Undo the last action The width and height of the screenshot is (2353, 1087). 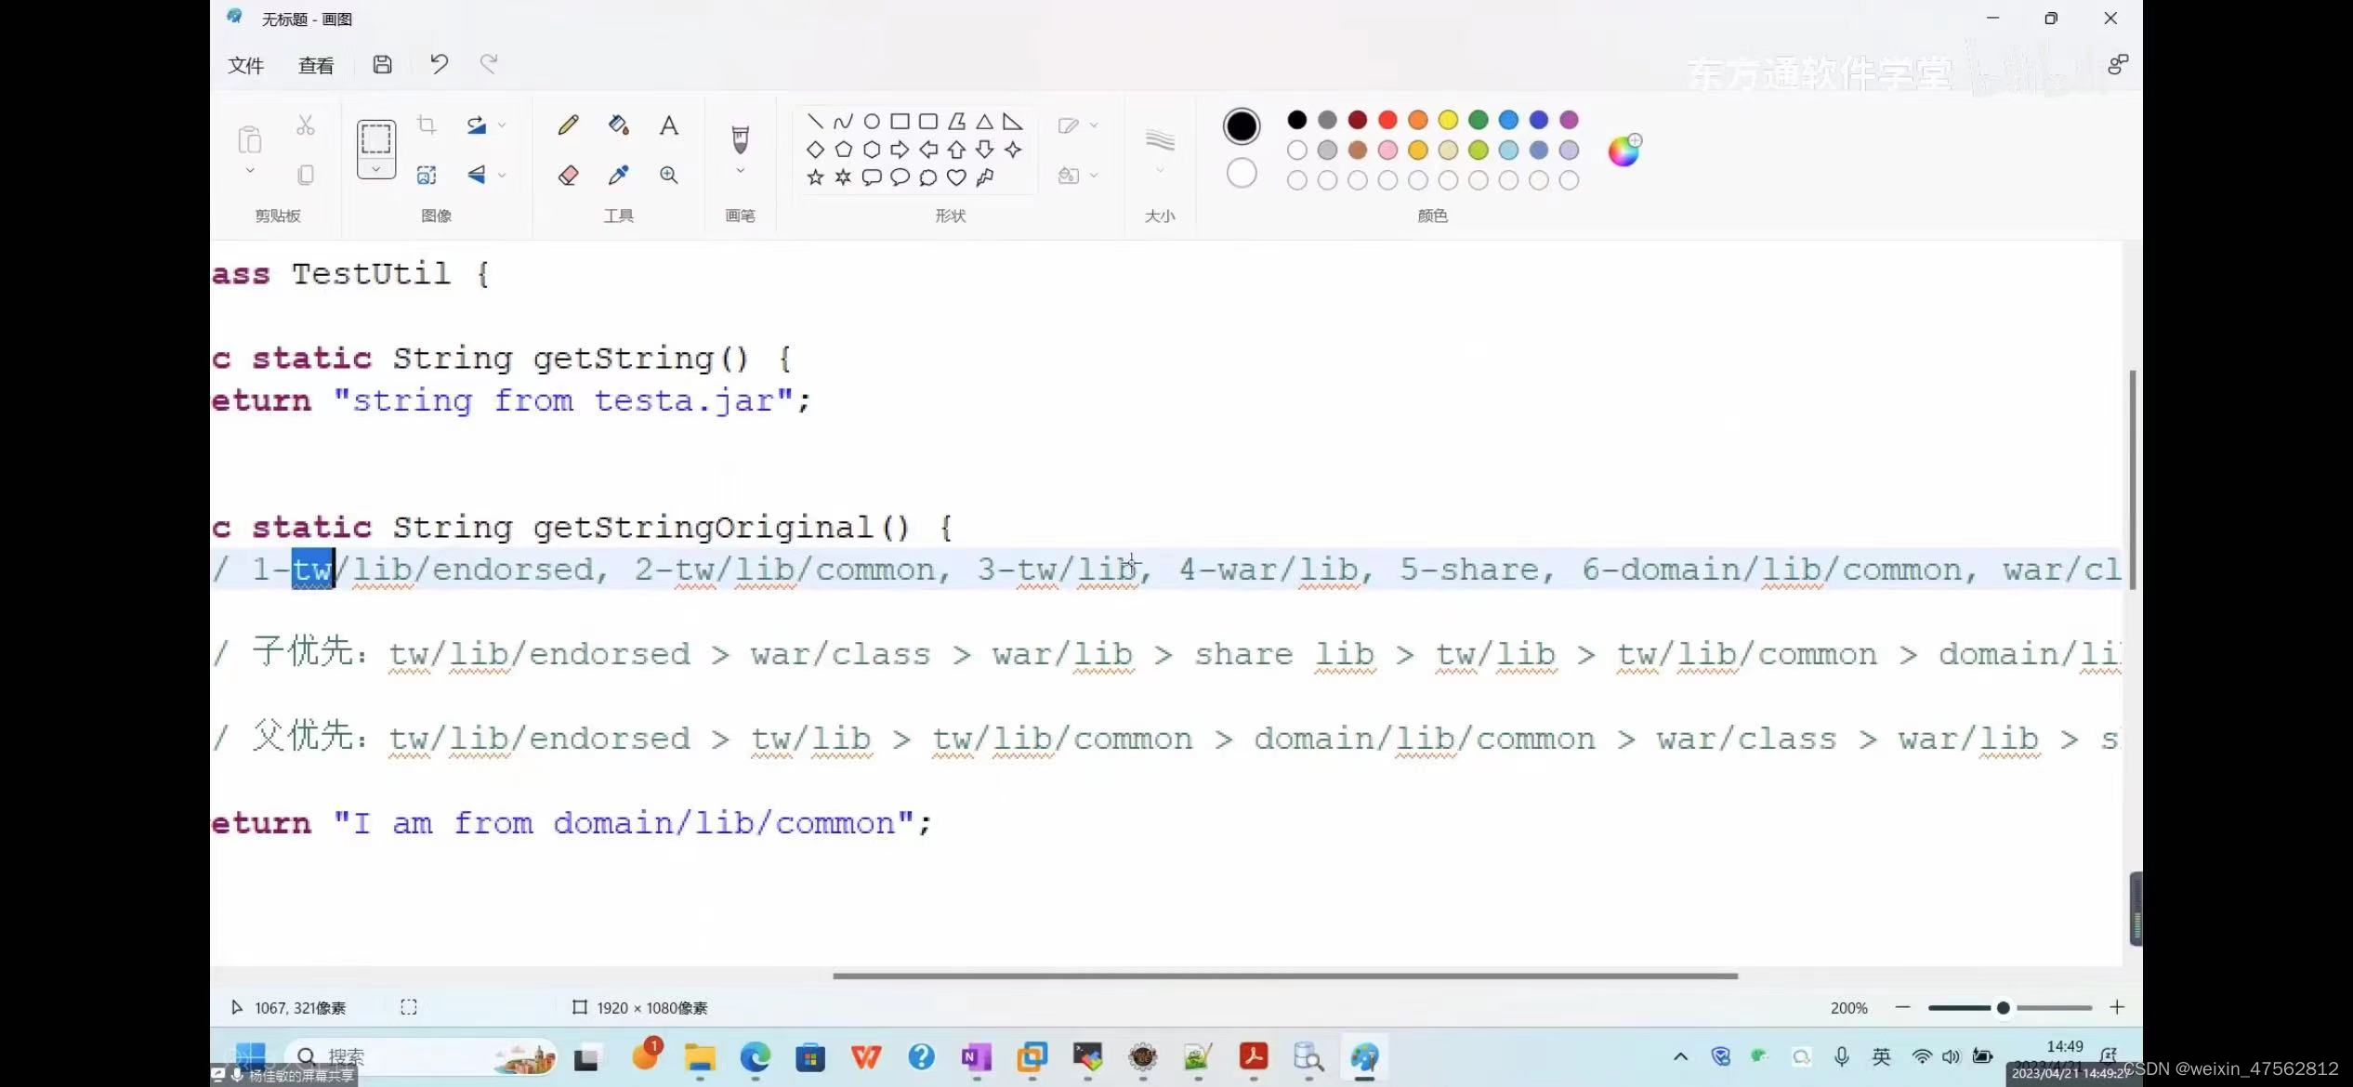pos(439,64)
